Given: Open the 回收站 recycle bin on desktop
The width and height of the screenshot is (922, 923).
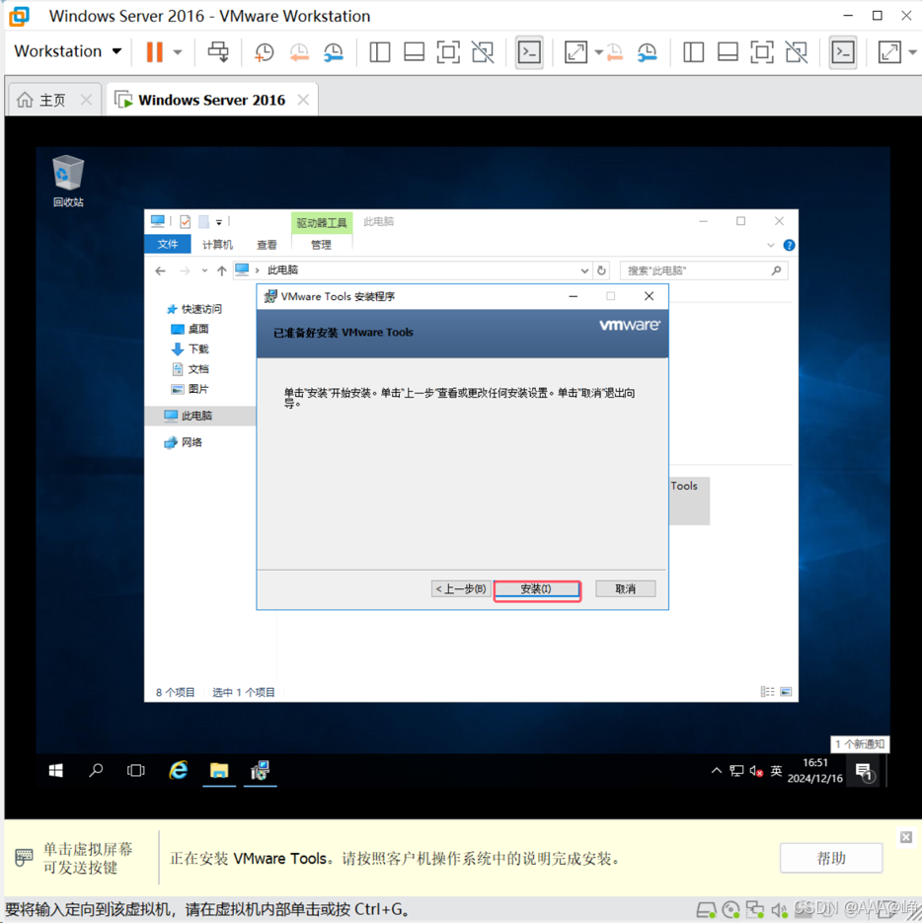Looking at the screenshot, I should point(68,181).
